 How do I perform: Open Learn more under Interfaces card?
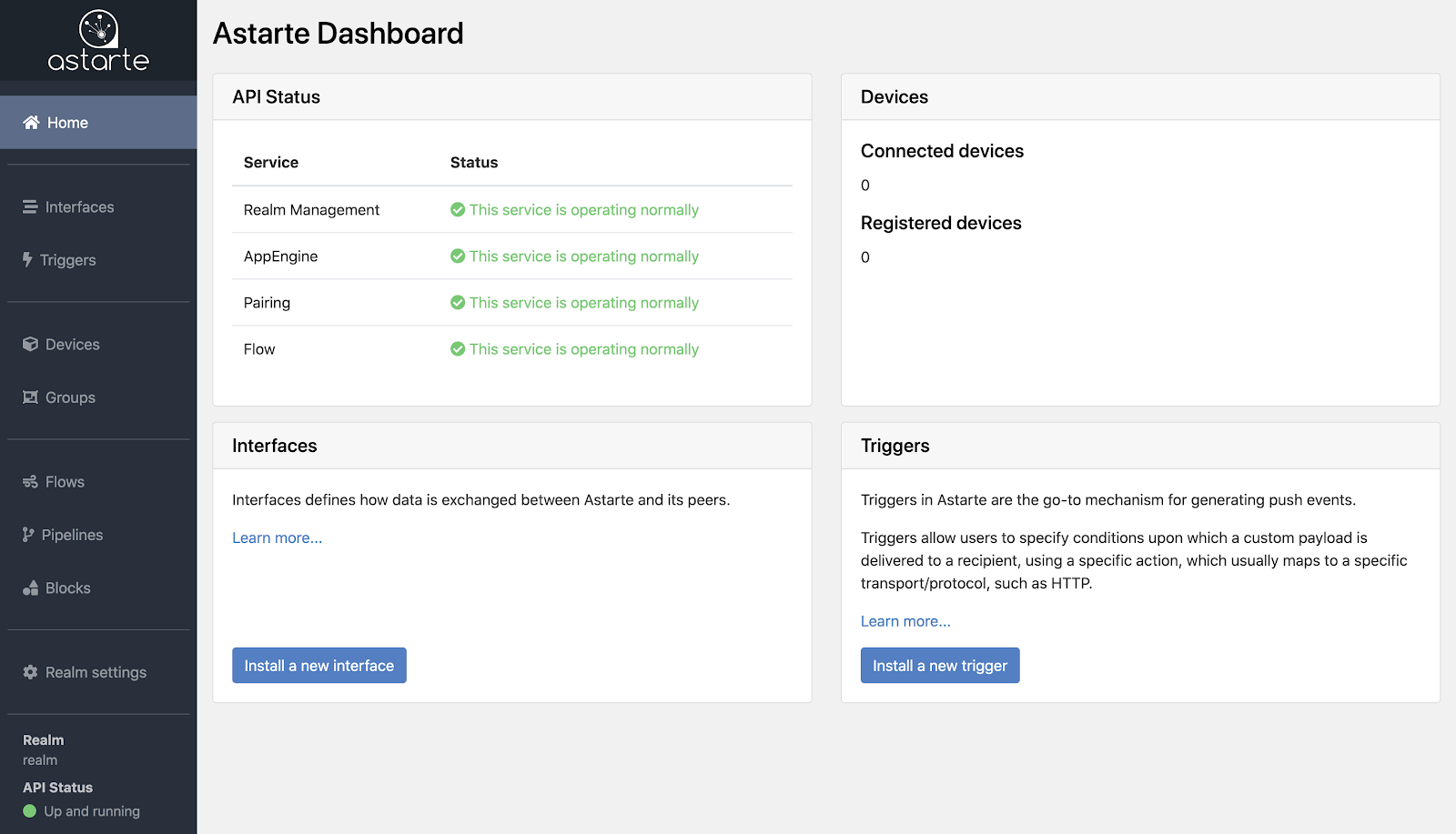click(x=277, y=538)
